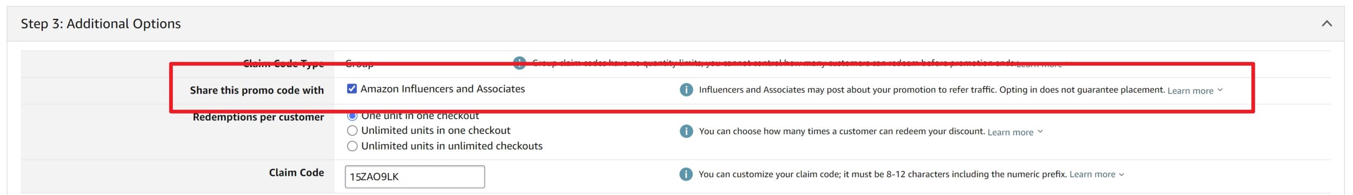Choose Unlimited units in one checkout

click(352, 131)
